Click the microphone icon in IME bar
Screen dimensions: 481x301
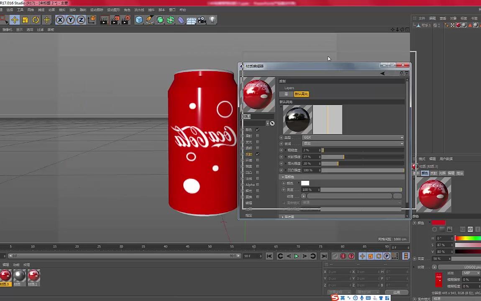click(x=362, y=298)
